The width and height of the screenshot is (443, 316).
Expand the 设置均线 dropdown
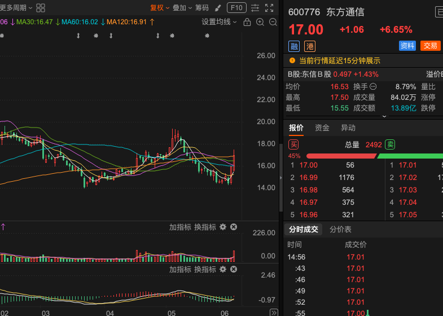coord(219,22)
